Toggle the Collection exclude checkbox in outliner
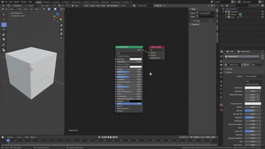 pos(226,12)
